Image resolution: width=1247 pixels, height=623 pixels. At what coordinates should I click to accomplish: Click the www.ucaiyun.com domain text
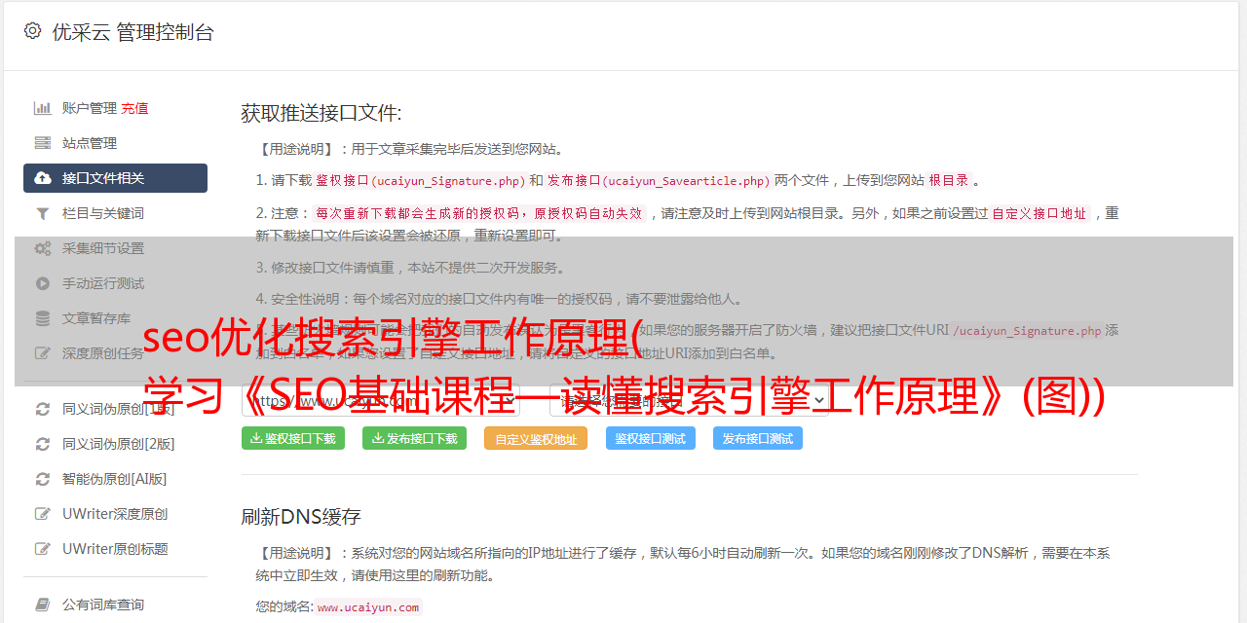pos(368,606)
